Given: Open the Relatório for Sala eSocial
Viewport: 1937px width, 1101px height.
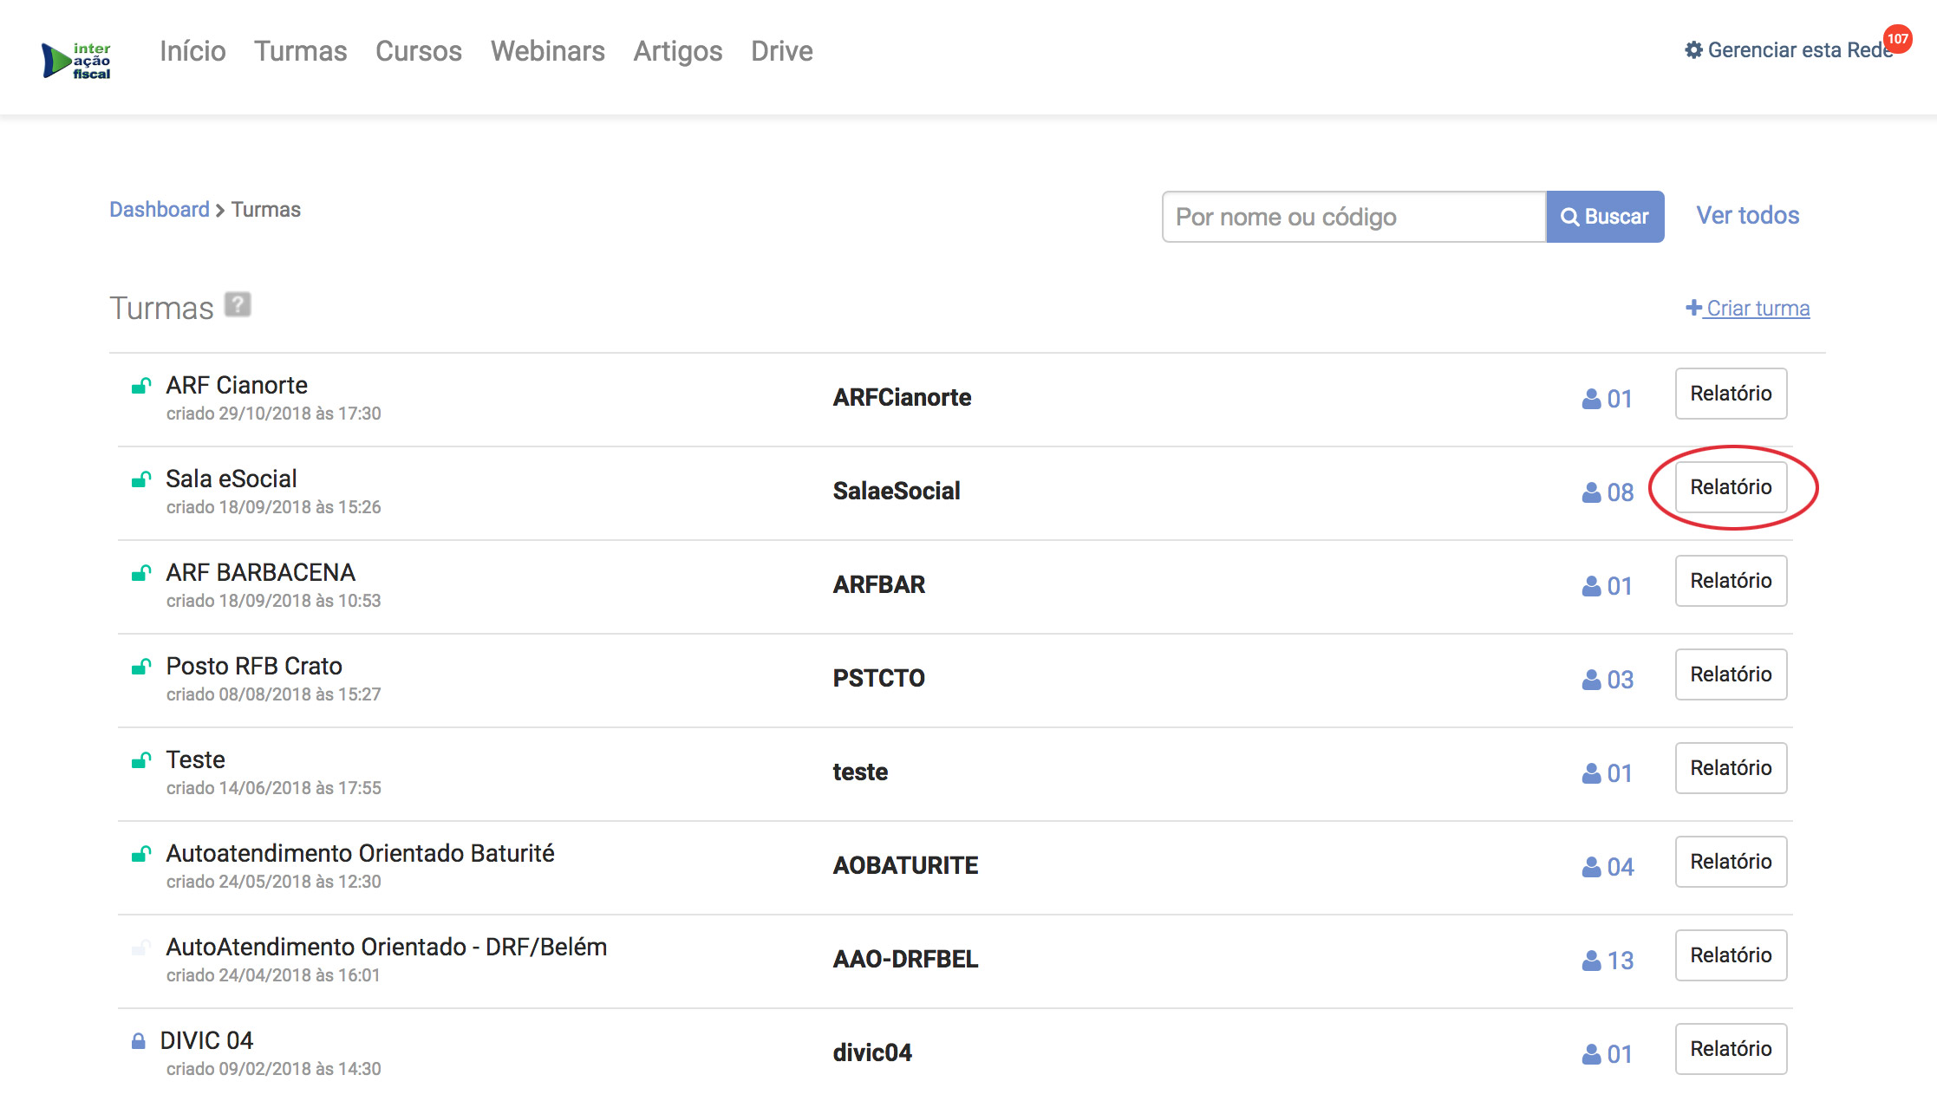Looking at the screenshot, I should pyautogui.click(x=1730, y=487).
